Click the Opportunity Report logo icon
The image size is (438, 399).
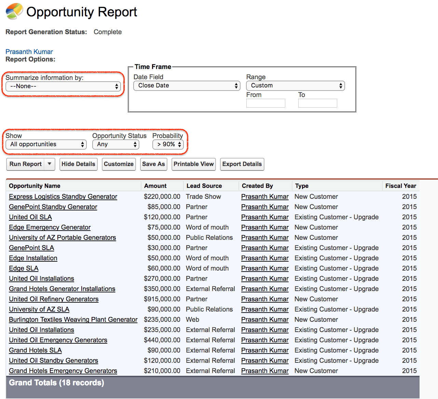(14, 11)
